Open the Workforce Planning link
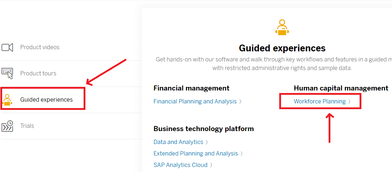392x172 pixels. click(320, 102)
